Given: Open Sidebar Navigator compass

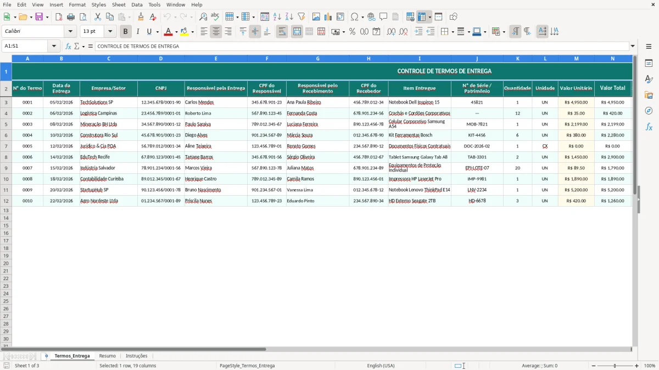Looking at the screenshot, I should pos(649,111).
